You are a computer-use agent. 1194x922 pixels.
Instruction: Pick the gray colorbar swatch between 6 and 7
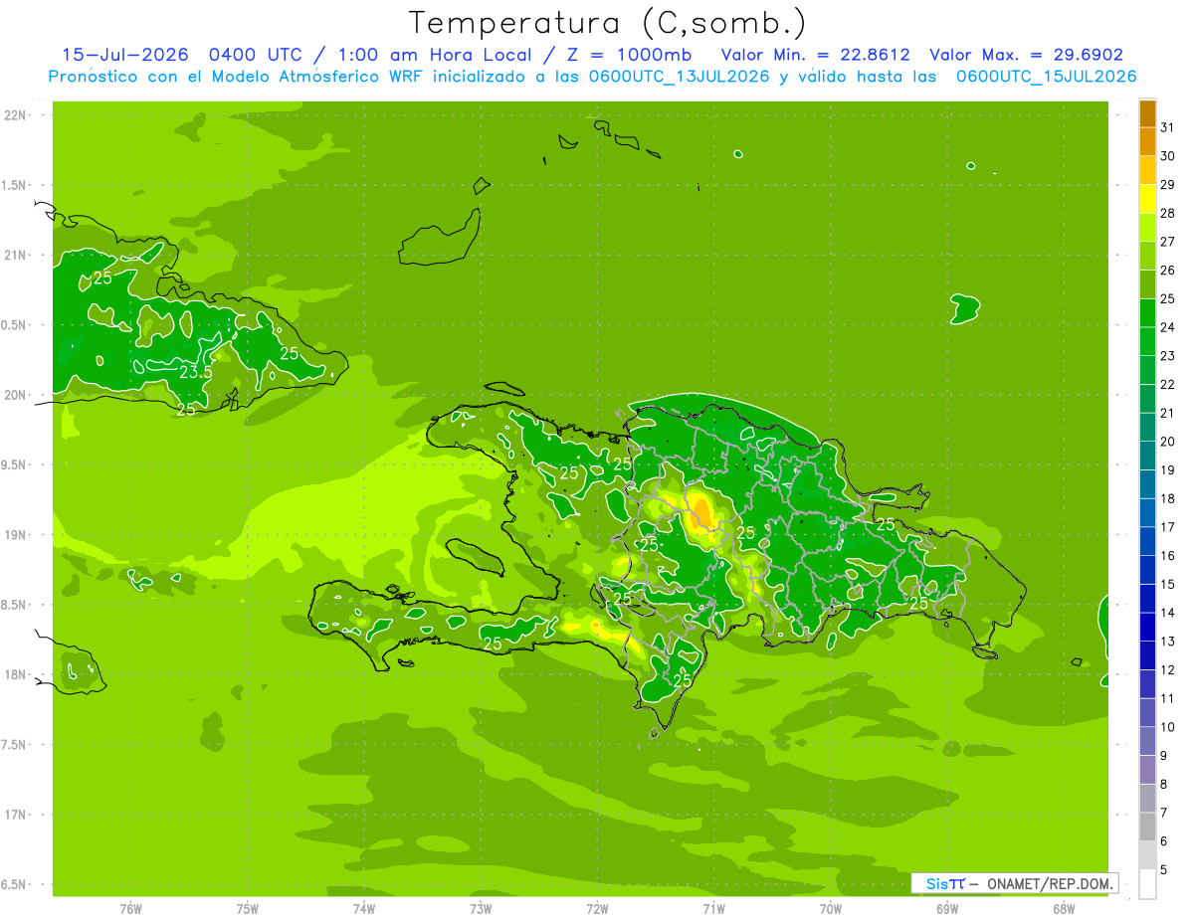(1147, 828)
